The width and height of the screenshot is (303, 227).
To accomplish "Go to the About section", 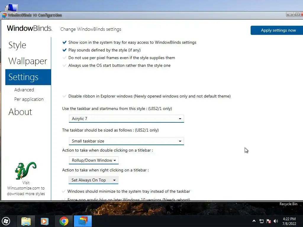I will click(x=20, y=112).
